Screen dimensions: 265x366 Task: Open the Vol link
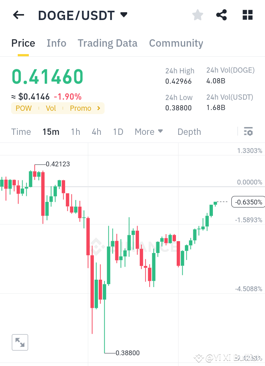pos(51,108)
